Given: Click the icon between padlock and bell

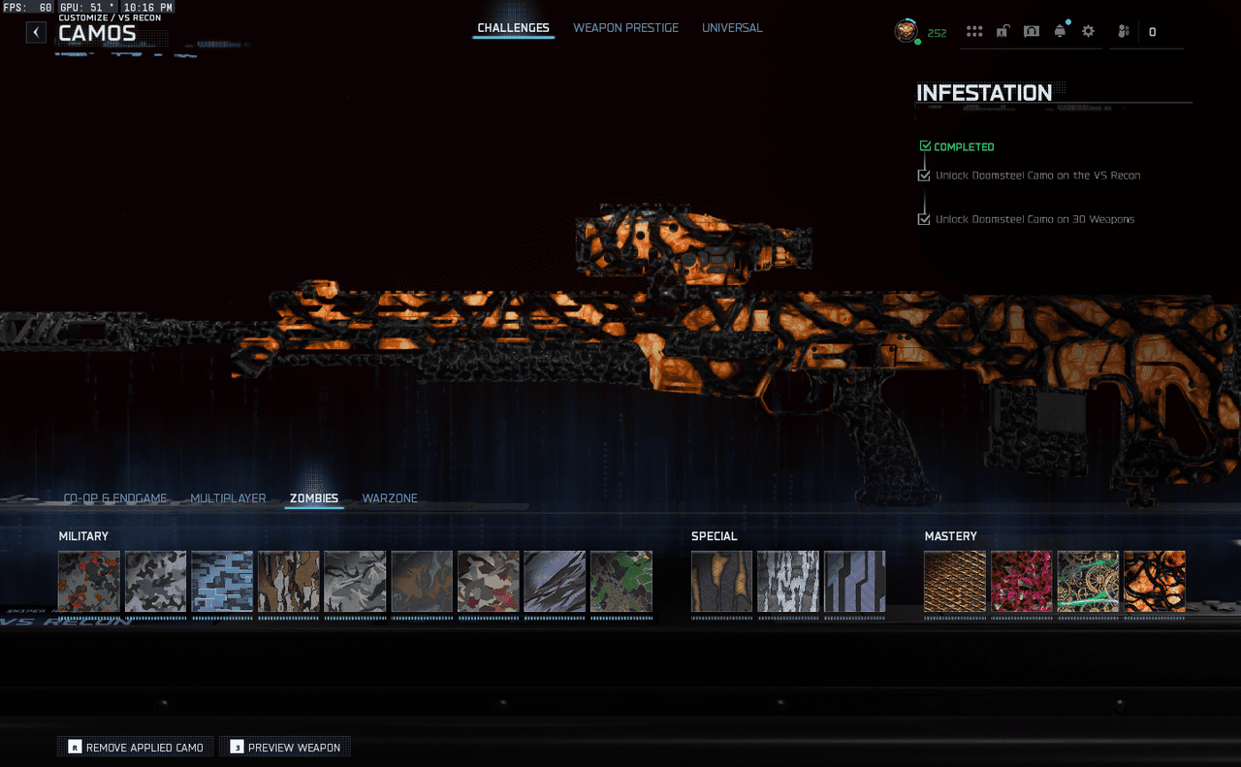Looking at the screenshot, I should [1032, 32].
